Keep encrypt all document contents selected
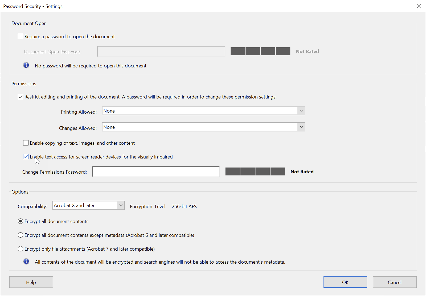 21,221
